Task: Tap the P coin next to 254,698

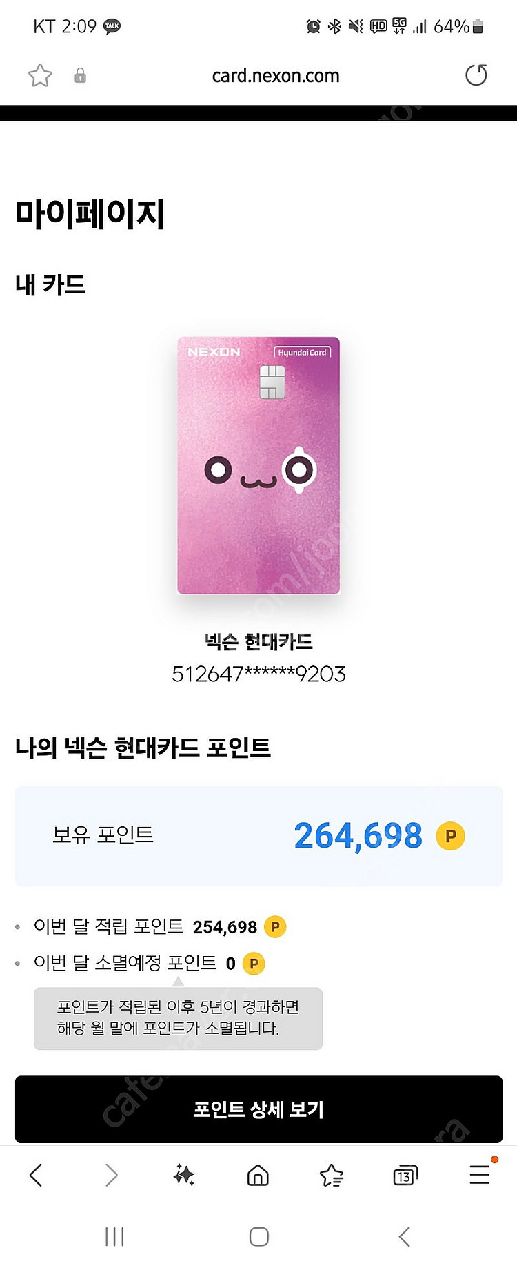Action: click(275, 926)
